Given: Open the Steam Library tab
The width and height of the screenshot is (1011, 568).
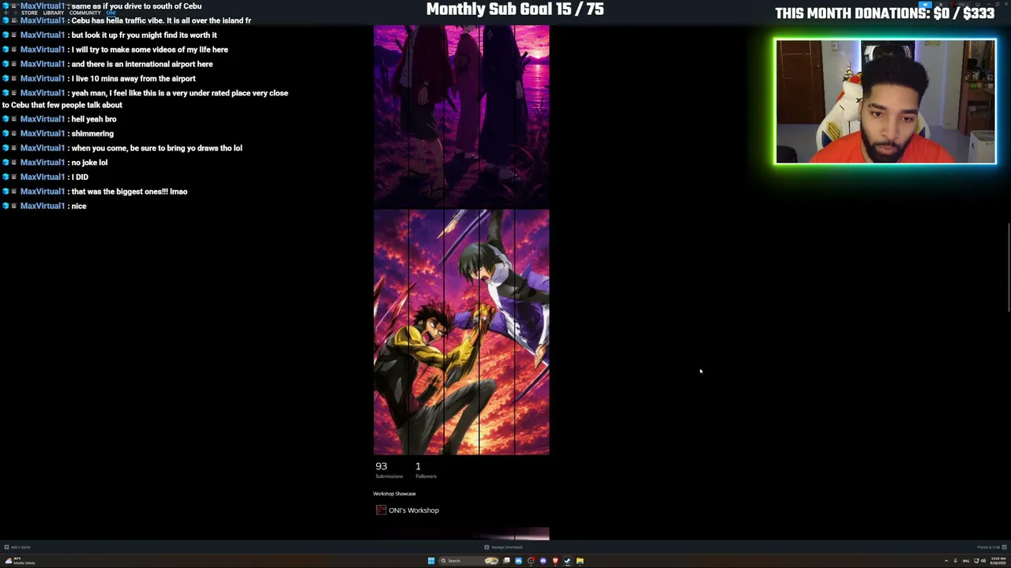Looking at the screenshot, I should 54,13.
